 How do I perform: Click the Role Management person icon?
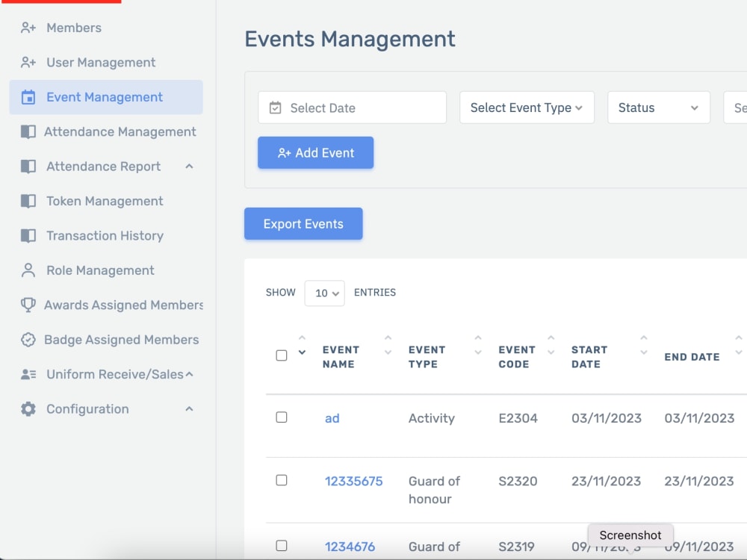pyautogui.click(x=28, y=270)
